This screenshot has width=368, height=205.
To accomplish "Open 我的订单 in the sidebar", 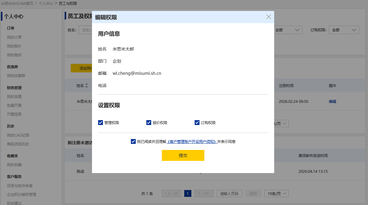I will click(14, 37).
